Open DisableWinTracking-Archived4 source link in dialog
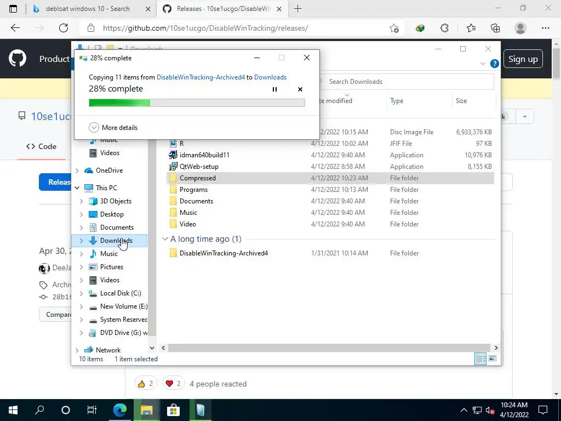Screen dimensions: 561x421 pos(201,77)
